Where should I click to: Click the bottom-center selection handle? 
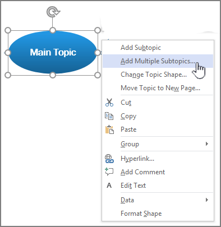(53, 75)
